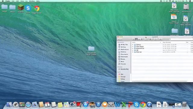Viewport: 193px width, 109px height.
Task: Click the Finder horizontal scrollbar
Action: point(160,81)
